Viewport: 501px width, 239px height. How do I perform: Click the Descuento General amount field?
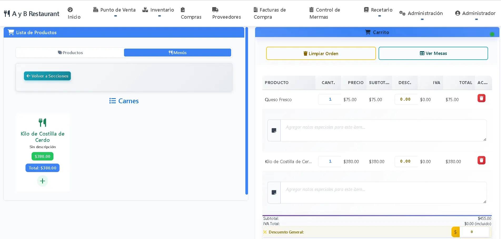pyautogui.click(x=474, y=232)
